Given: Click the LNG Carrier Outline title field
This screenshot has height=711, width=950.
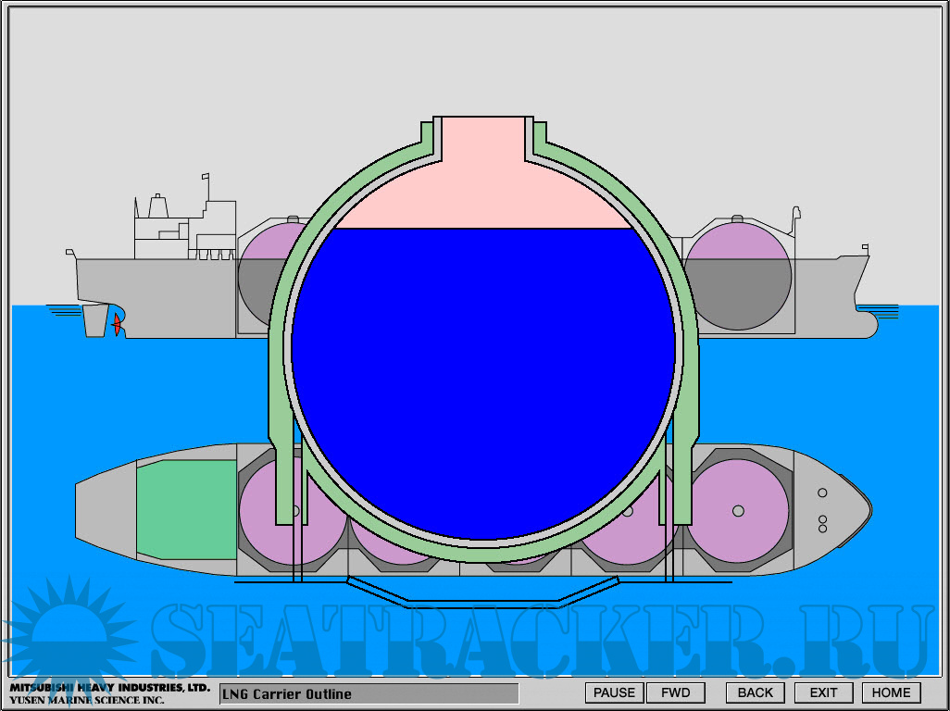Looking at the screenshot, I should [369, 693].
